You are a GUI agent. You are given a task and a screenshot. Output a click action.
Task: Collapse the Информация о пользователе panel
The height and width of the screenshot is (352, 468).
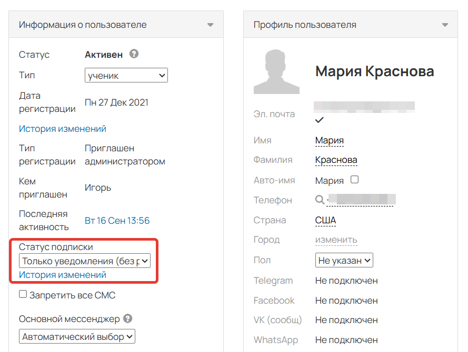[210, 24]
